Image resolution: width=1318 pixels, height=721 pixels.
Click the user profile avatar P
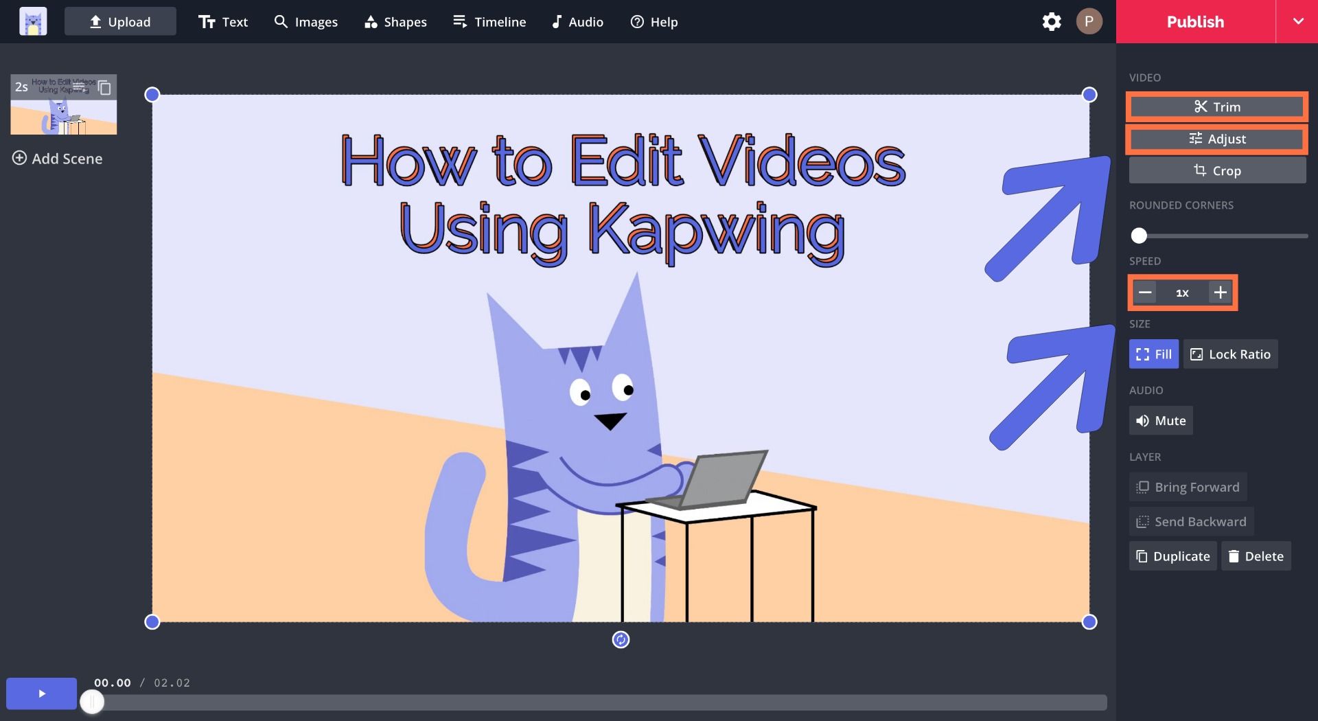point(1088,22)
